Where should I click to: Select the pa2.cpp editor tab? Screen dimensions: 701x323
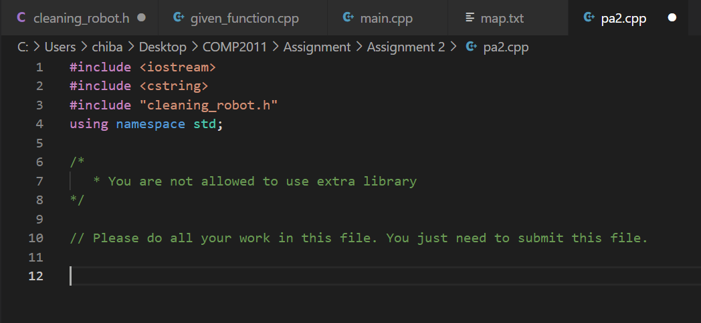[x=628, y=18]
